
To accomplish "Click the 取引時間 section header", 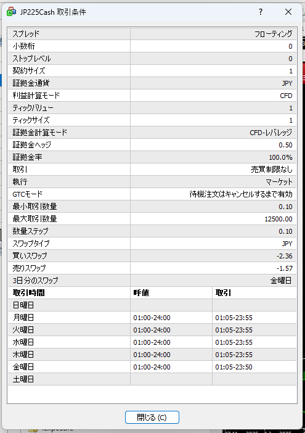I will pyautogui.click(x=29, y=293).
